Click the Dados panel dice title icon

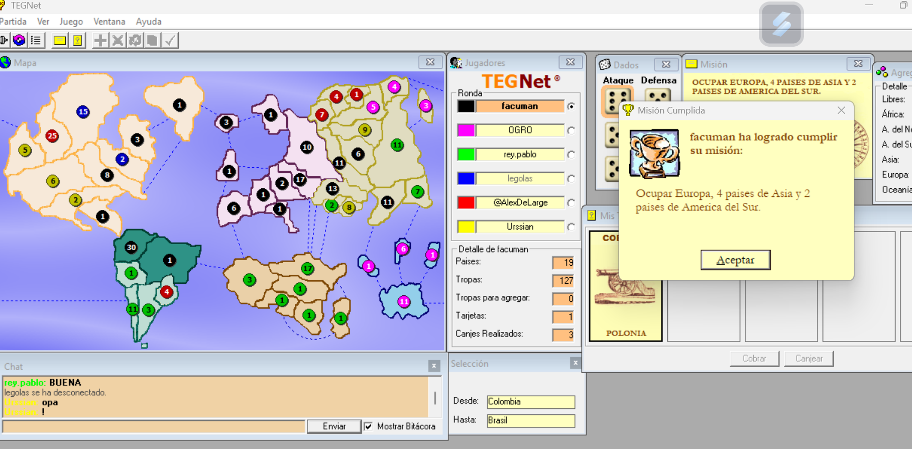pos(605,65)
